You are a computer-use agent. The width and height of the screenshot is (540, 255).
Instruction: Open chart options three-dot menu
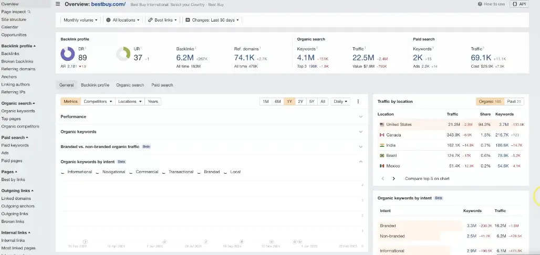(358, 101)
